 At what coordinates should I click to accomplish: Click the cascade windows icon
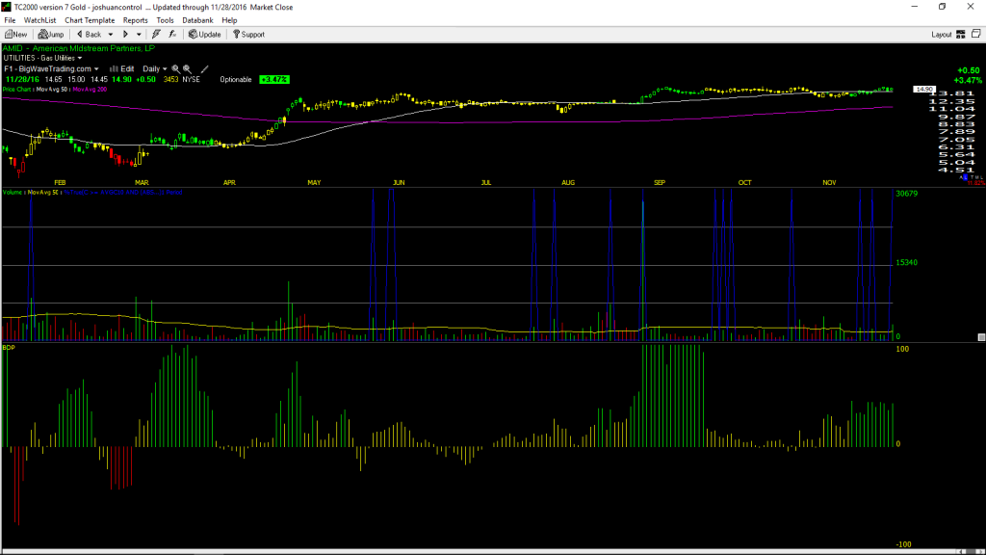click(976, 34)
